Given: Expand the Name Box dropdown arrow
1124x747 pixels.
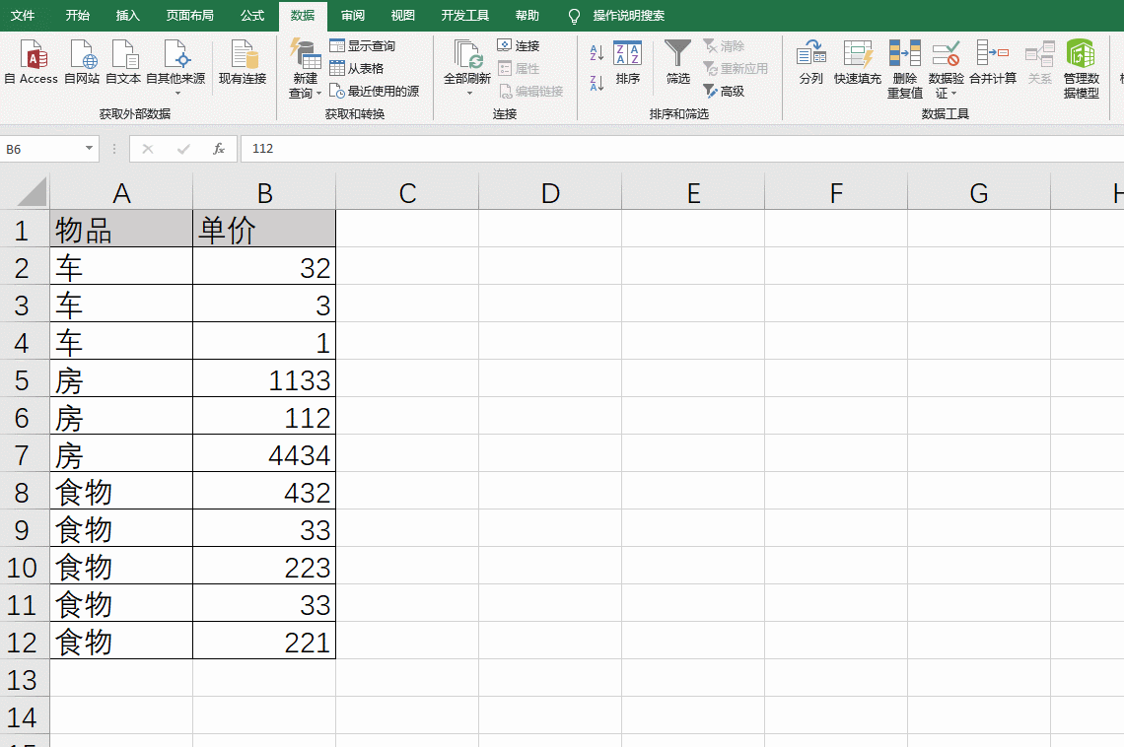Looking at the screenshot, I should (89, 148).
